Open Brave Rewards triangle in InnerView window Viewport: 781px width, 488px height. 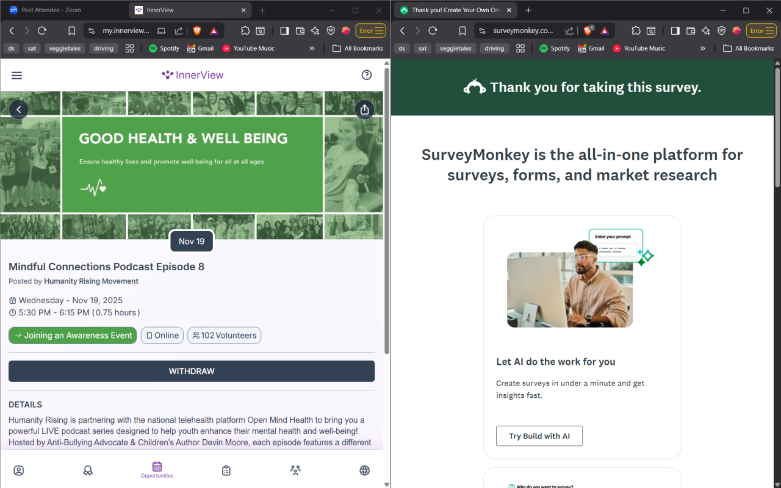tap(214, 30)
